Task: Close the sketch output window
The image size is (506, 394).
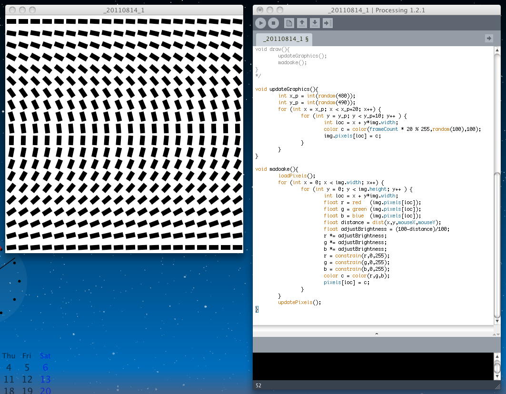Action: [x=12, y=10]
